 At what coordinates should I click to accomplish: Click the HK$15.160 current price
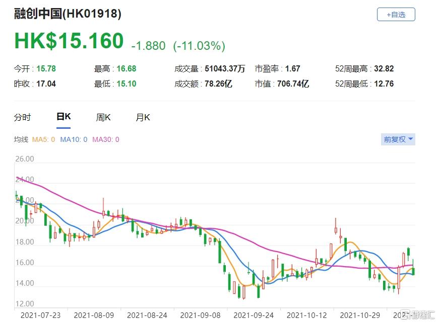[69, 41]
